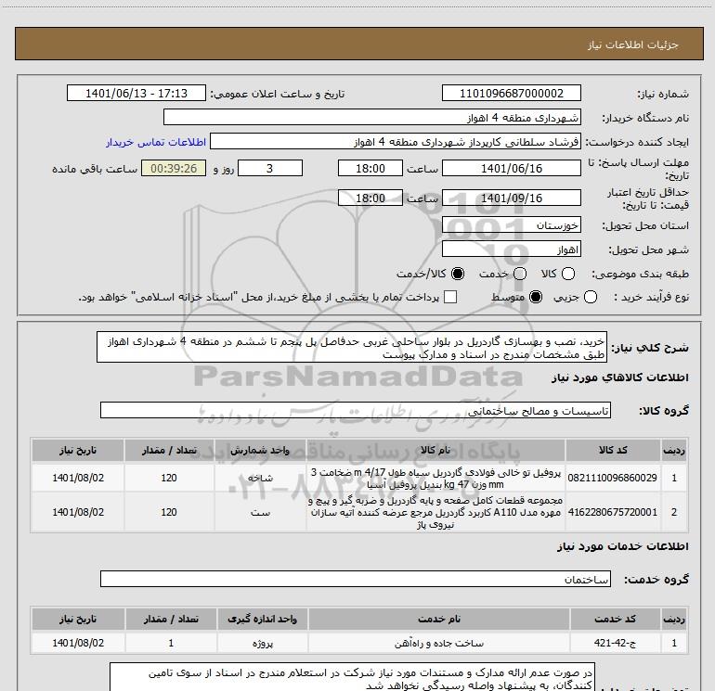Click the goods table header نام کالا

coord(435,450)
